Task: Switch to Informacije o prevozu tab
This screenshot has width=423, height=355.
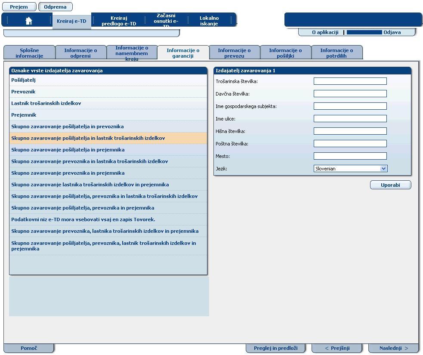Action: 234,53
